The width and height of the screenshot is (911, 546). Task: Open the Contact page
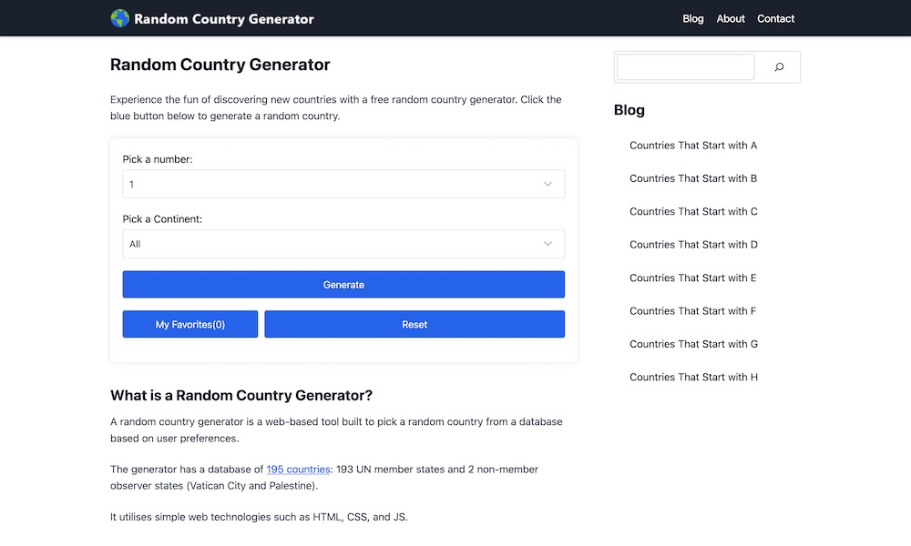coord(775,18)
